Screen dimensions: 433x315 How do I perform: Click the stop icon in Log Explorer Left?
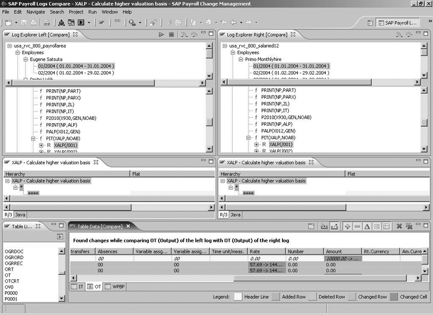click(171, 35)
